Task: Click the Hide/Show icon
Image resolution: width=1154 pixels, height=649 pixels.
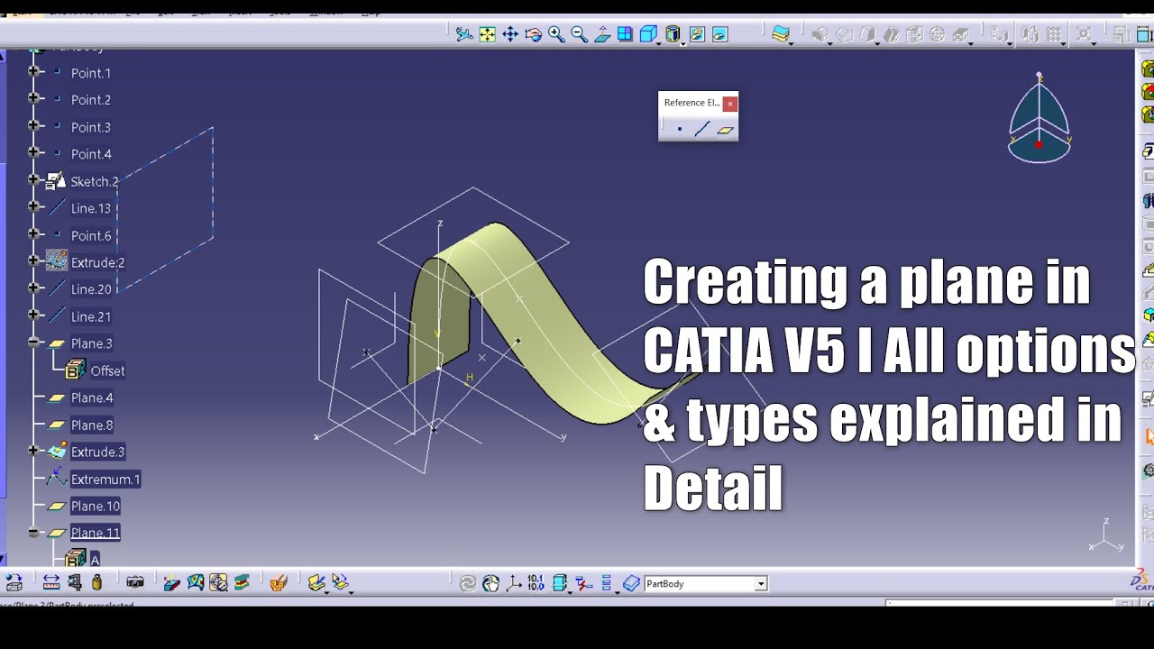Action: [x=697, y=34]
